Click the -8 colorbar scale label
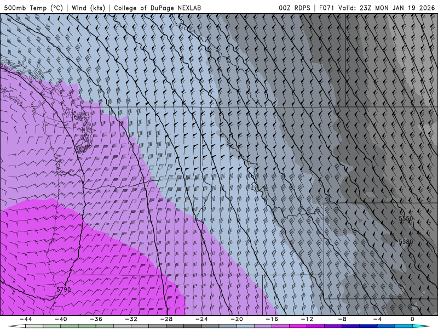The height and width of the screenshot is (329, 438). 342,319
